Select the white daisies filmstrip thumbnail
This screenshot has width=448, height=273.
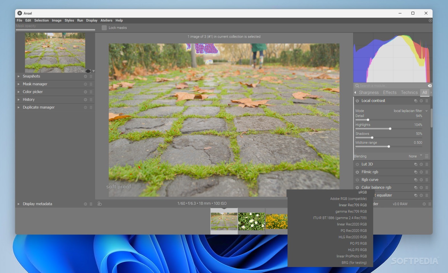click(x=252, y=221)
